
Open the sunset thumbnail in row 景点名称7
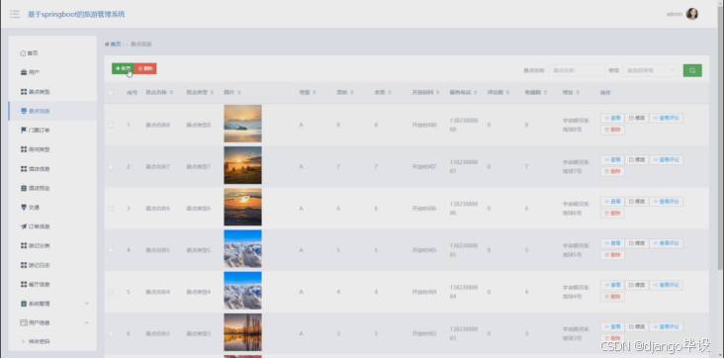[x=243, y=165]
